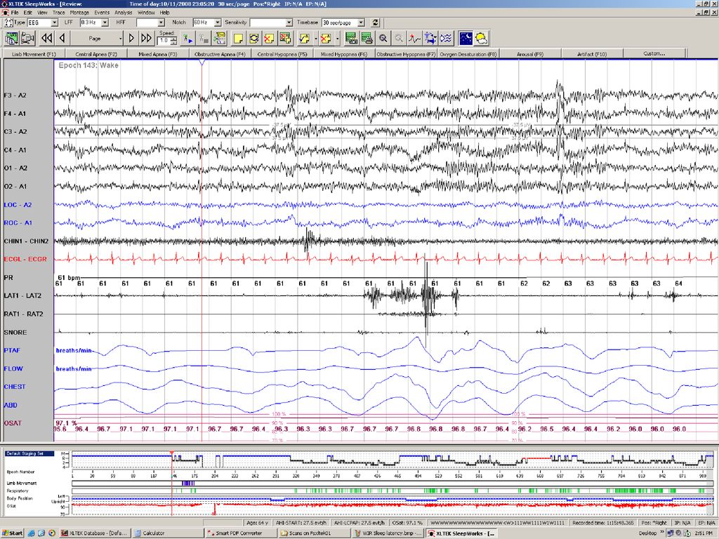The image size is (719, 539).
Task: Open the Trace menu
Action: (59, 13)
